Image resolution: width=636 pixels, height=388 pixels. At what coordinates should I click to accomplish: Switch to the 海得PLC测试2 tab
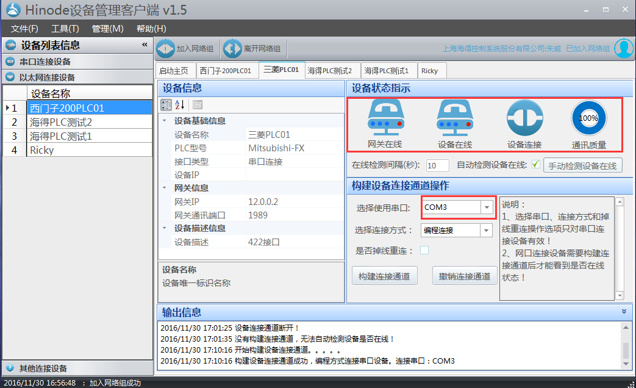click(330, 71)
